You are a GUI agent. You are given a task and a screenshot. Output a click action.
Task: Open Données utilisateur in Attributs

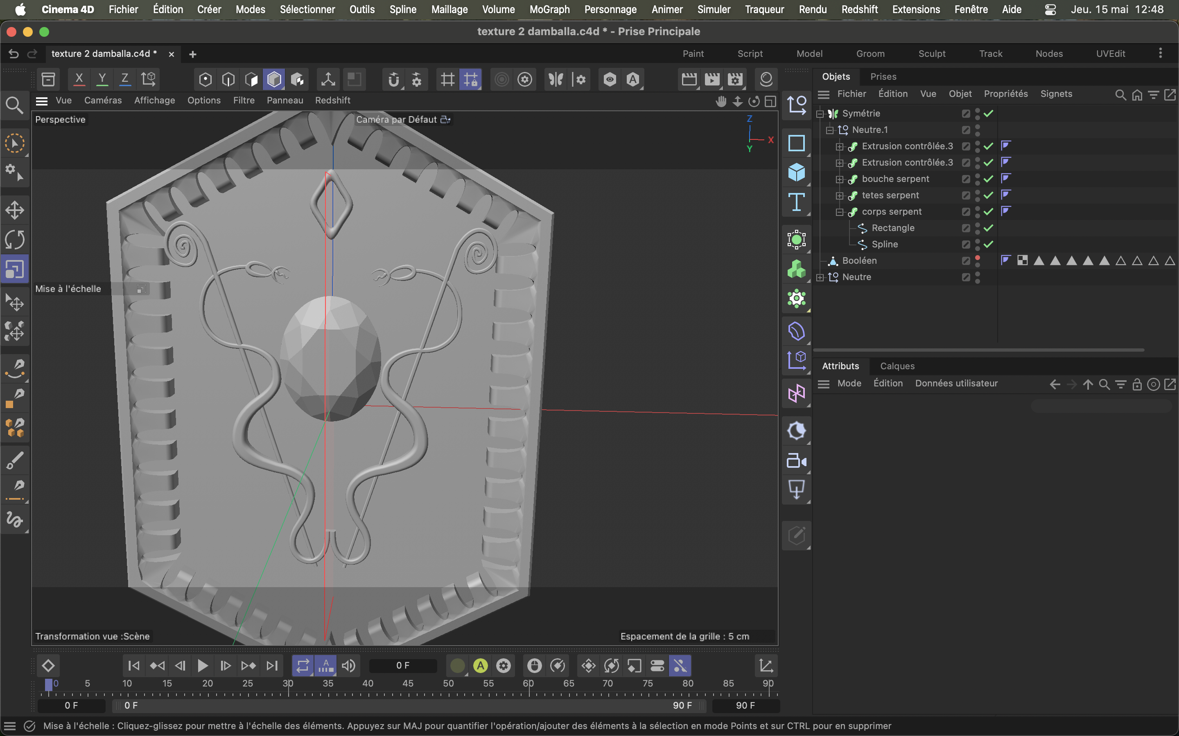956,383
